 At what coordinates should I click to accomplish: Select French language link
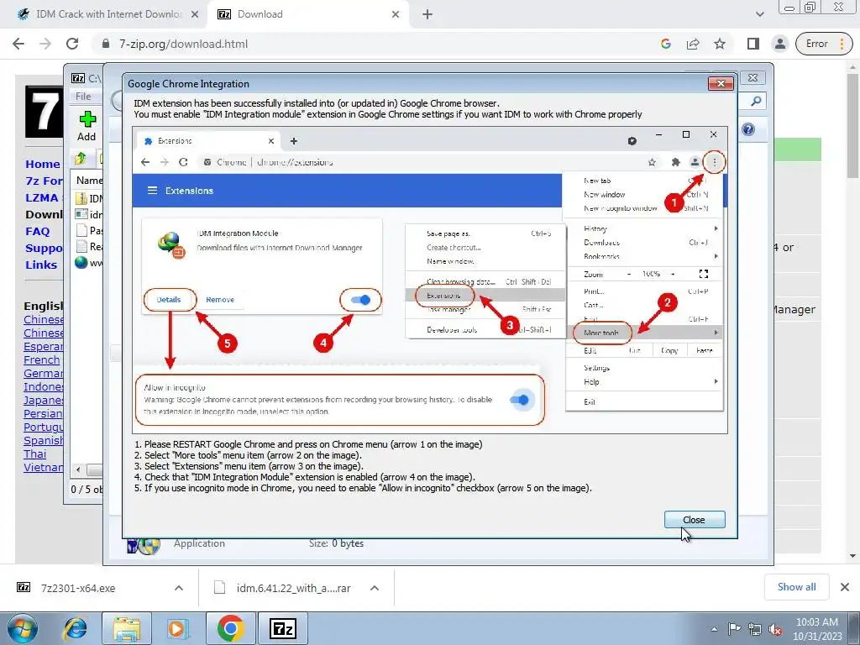42,359
